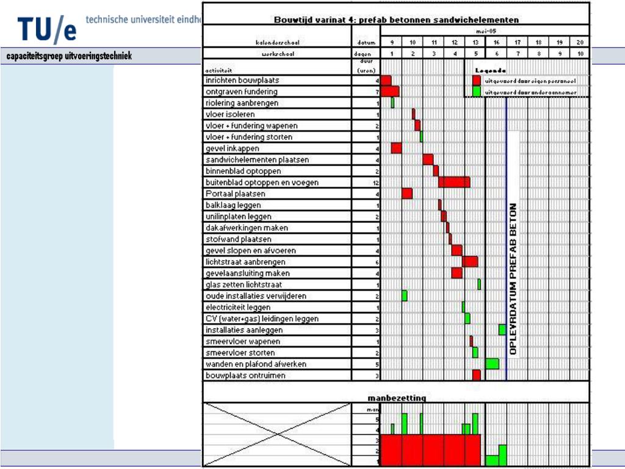Click the capaciteitsgroep uitvoeringstechniek heading
The height and width of the screenshot is (469, 625).
69,57
